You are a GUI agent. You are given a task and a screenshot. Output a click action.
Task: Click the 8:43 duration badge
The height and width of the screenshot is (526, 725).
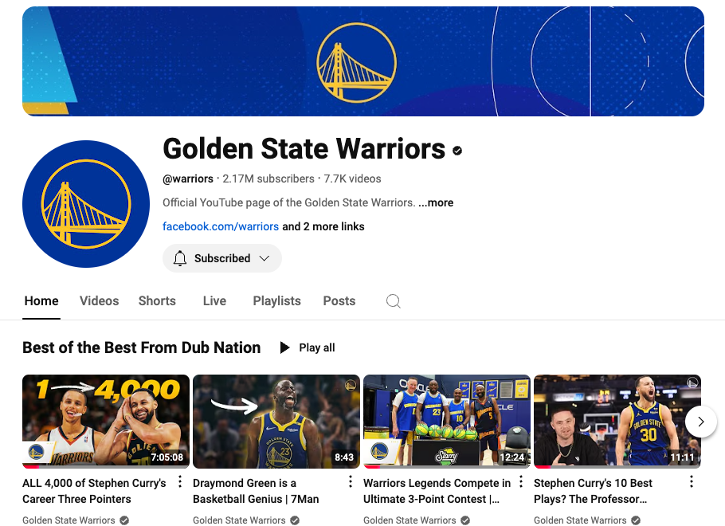(344, 457)
